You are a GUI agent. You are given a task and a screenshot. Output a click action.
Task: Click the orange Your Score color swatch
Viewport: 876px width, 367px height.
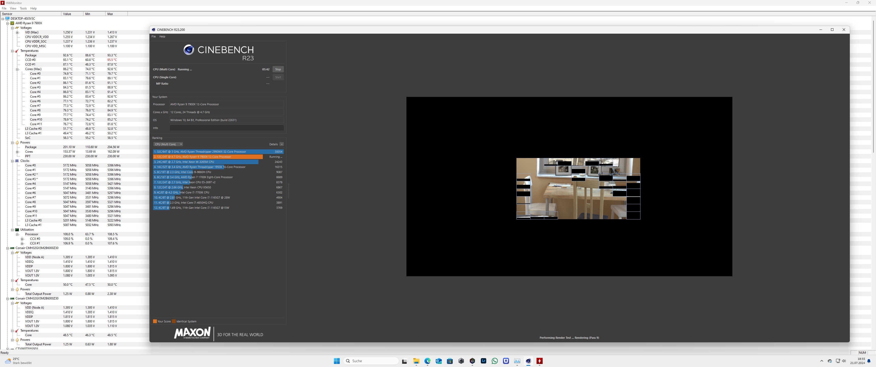tap(155, 321)
